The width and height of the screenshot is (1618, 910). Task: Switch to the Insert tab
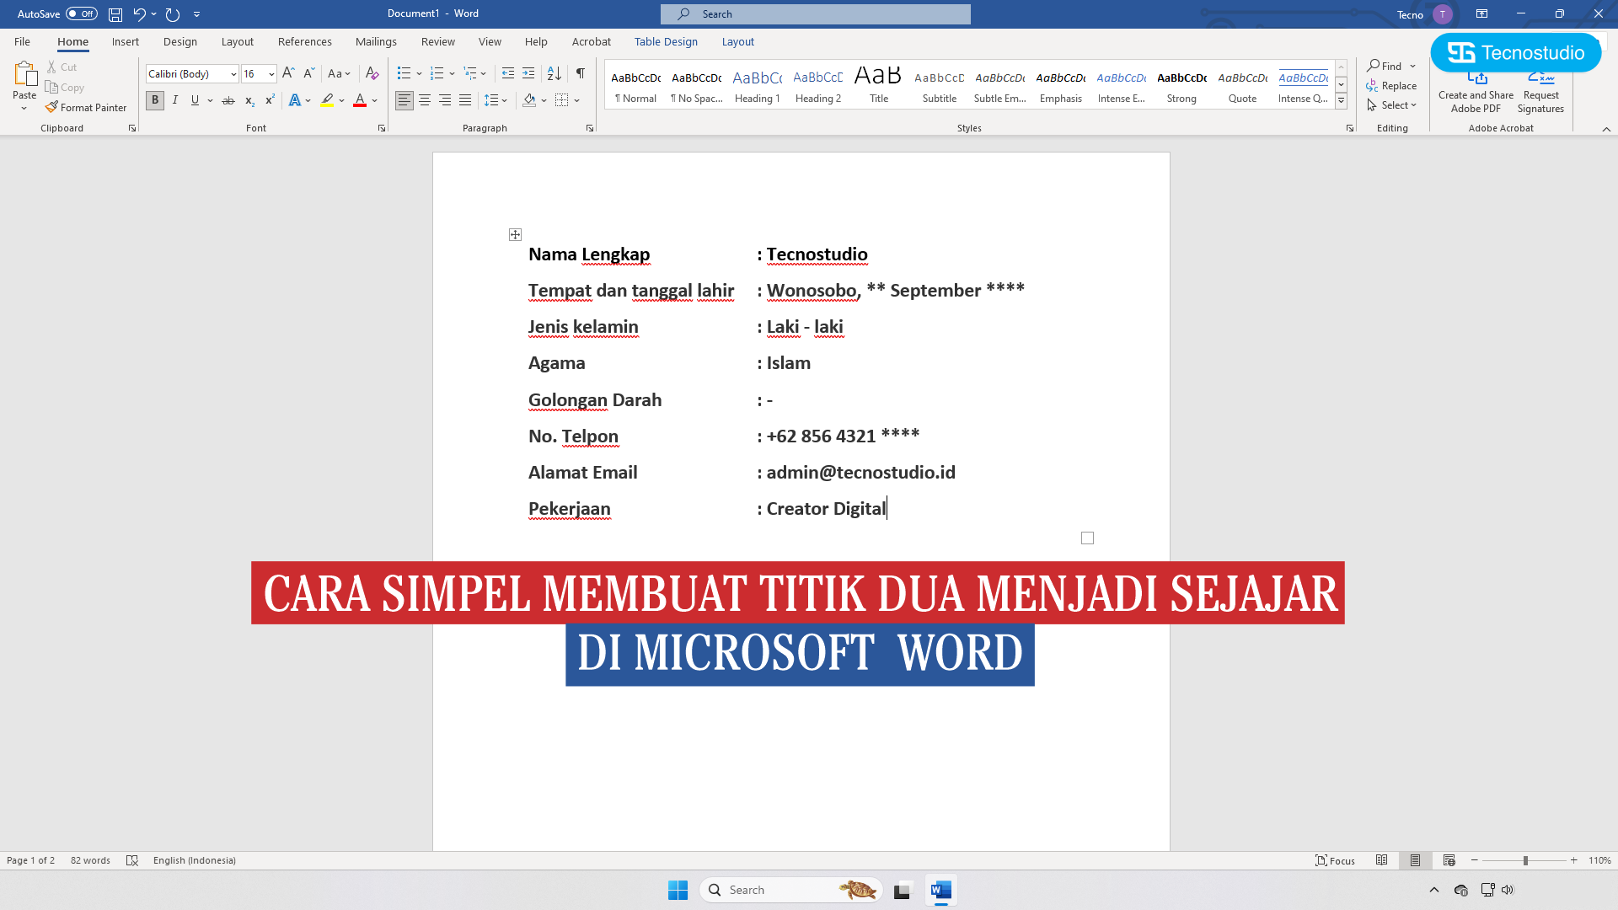pos(126,41)
